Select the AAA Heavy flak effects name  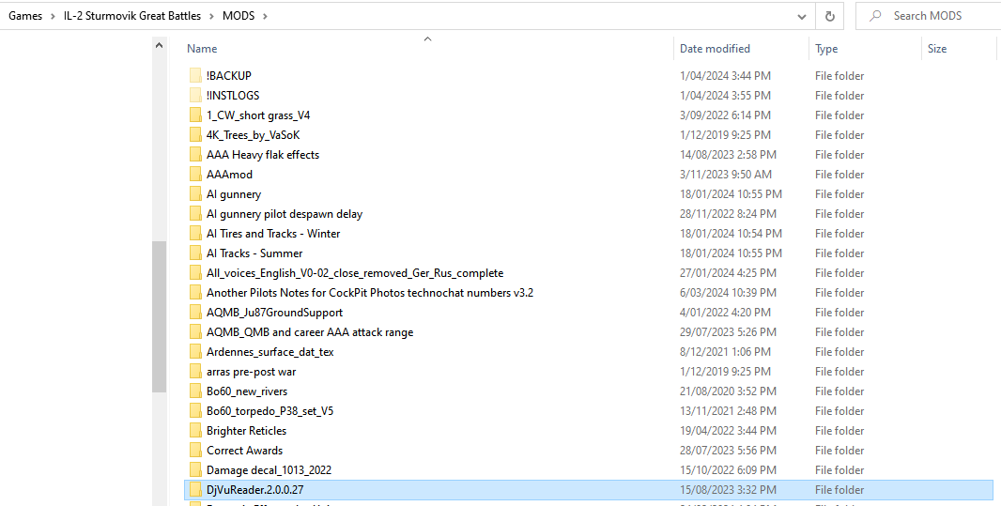click(263, 155)
